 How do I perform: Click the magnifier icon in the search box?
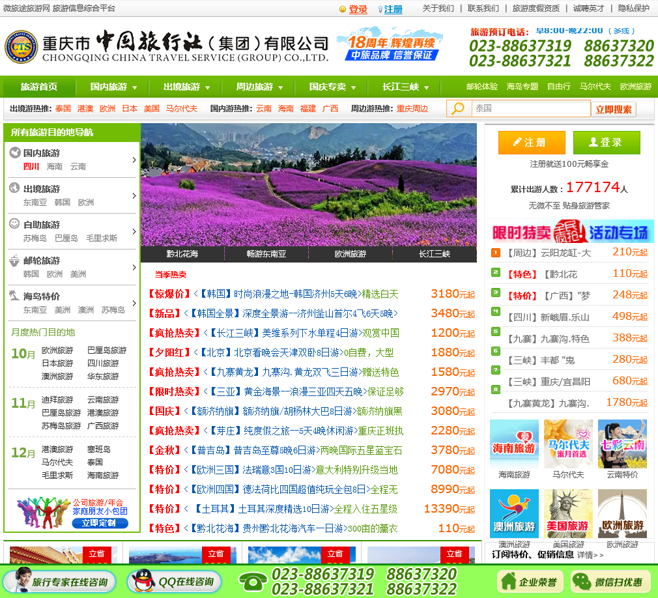(x=458, y=109)
